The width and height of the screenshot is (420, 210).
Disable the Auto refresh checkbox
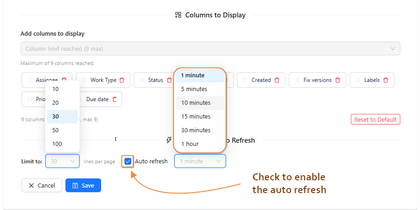(128, 161)
